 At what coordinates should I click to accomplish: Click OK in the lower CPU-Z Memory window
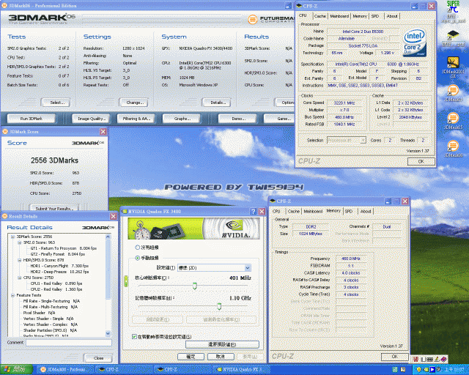tap(394, 357)
